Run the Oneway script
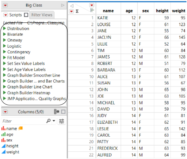This screenshot has height=159, width=187. 4,40
